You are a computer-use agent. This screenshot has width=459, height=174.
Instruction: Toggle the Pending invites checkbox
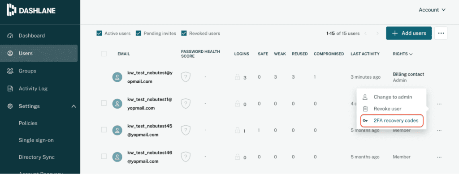(139, 33)
